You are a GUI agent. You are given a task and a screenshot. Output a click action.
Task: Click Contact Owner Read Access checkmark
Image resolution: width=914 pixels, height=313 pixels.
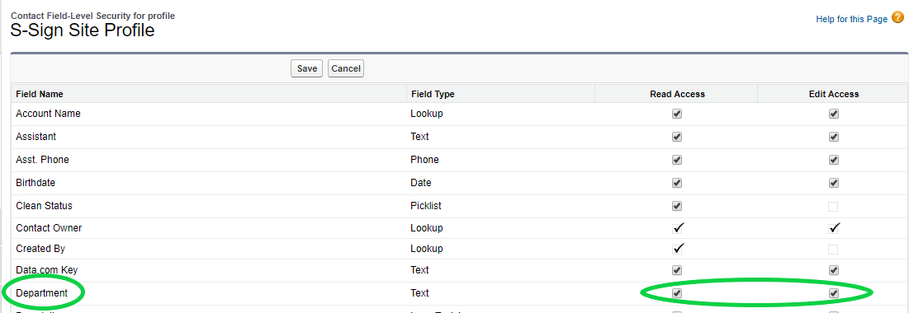pyautogui.click(x=677, y=227)
